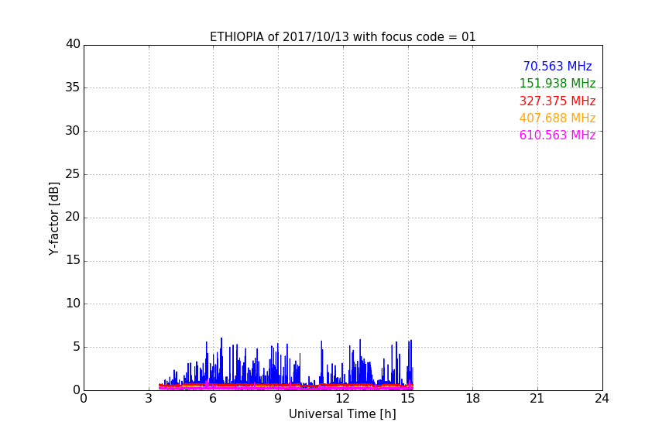Click the y-axis tick value 5

[77, 347]
